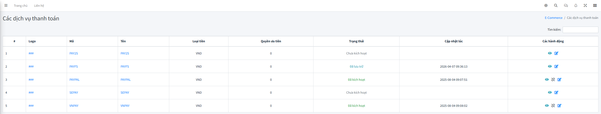601x114 pixels.
Task: Open the SEPAY code link
Action: [74, 93]
